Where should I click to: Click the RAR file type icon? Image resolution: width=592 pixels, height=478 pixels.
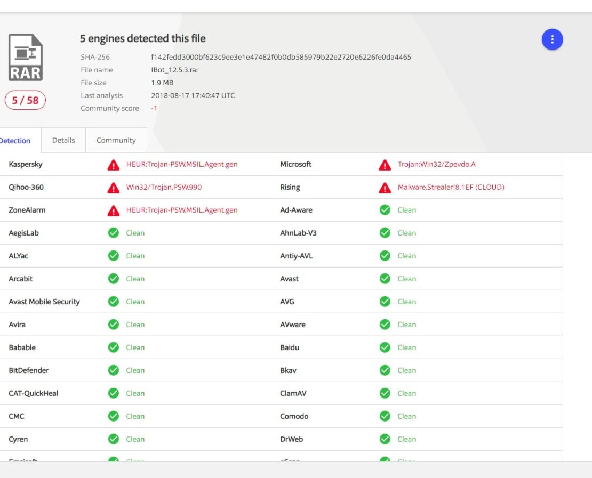click(x=25, y=58)
